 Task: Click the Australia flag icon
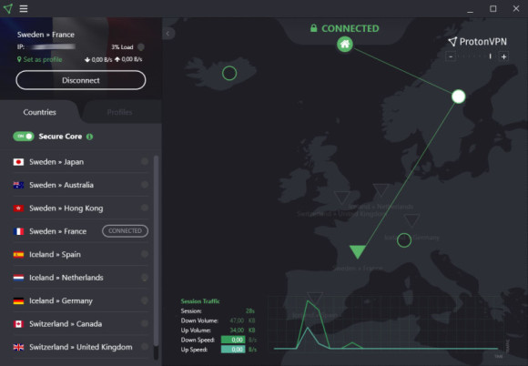pos(18,185)
